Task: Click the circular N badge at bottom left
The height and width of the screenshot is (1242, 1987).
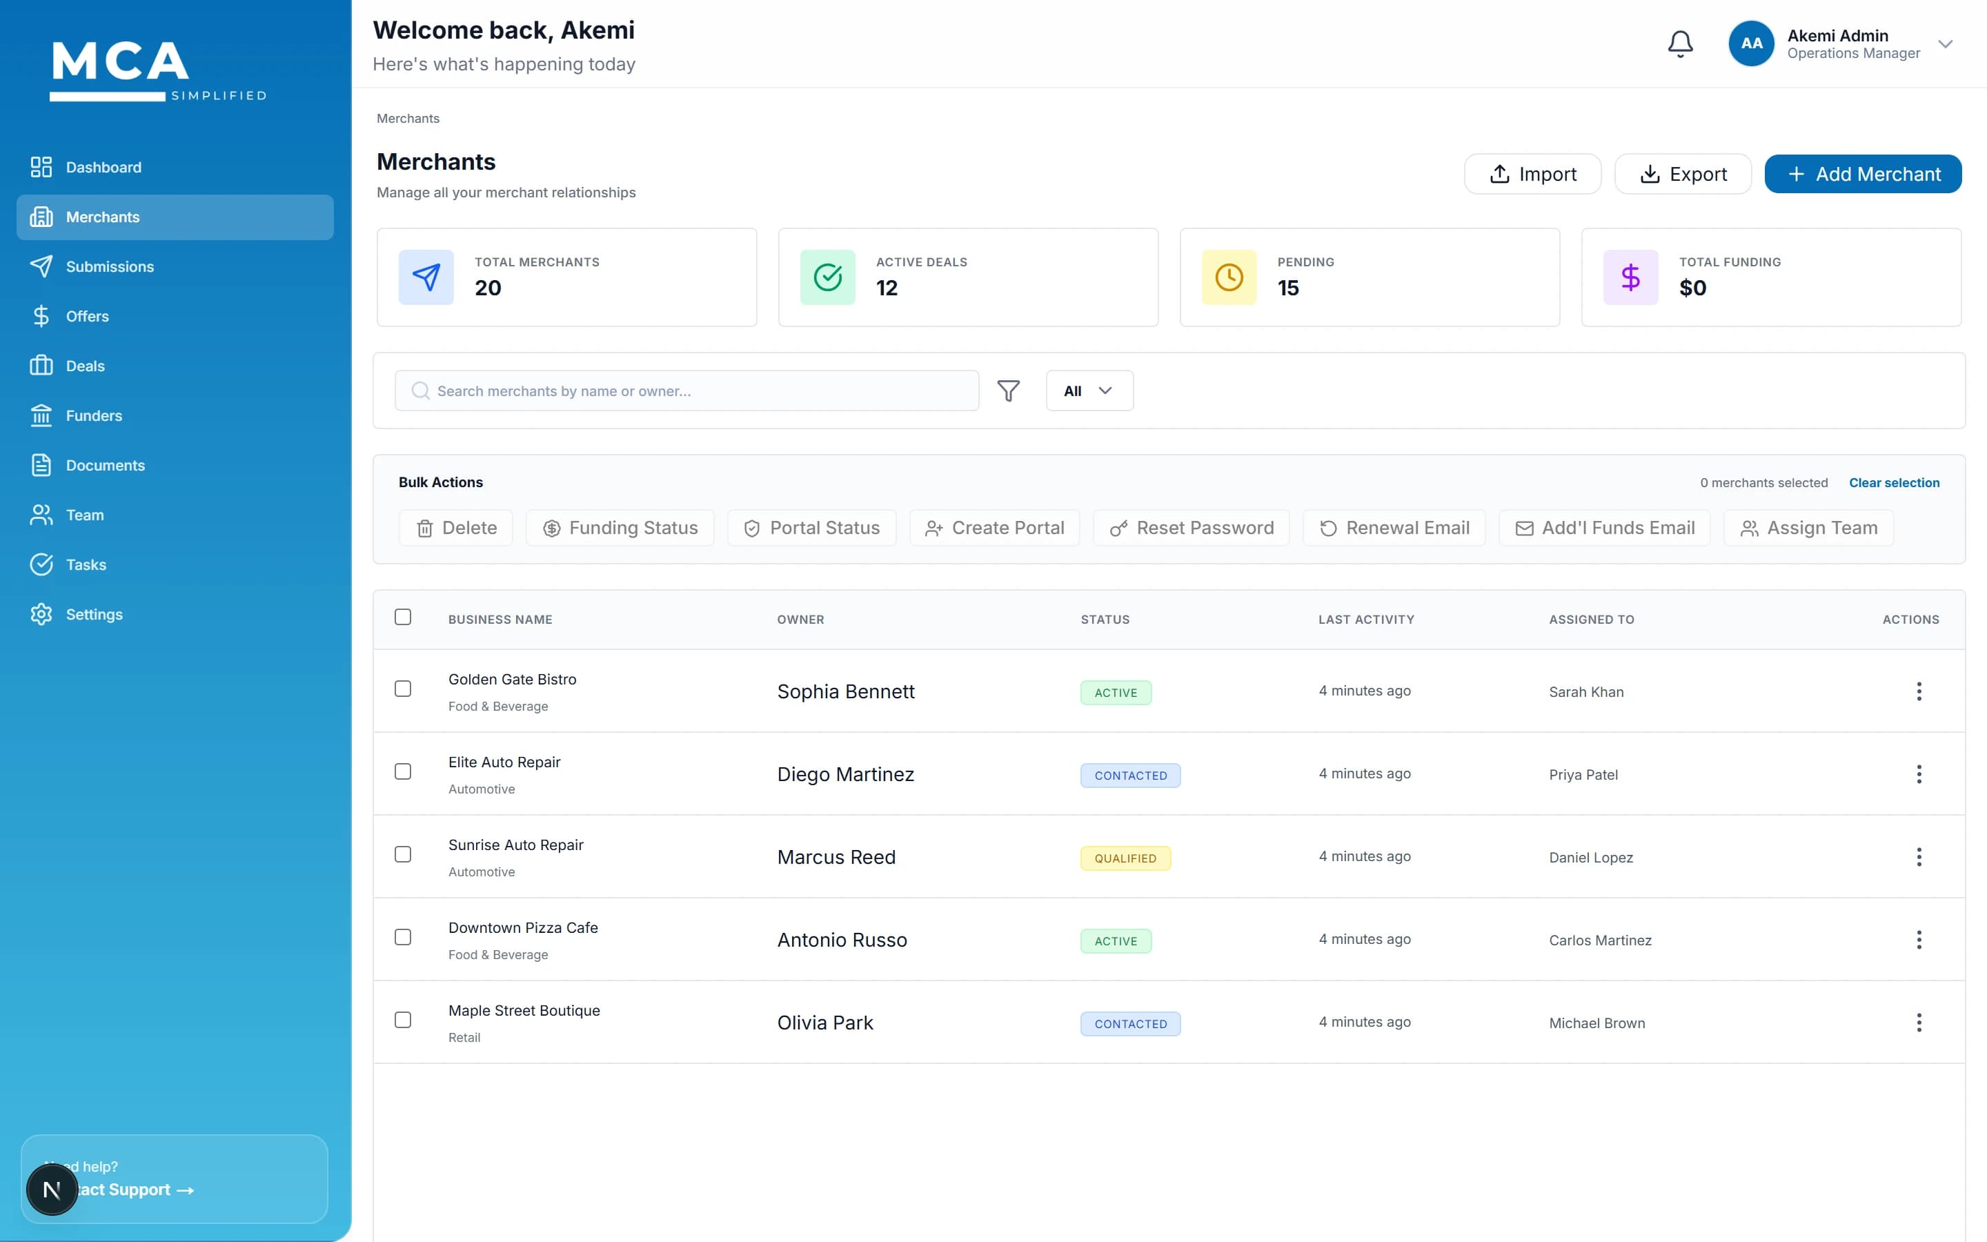Action: point(52,1190)
